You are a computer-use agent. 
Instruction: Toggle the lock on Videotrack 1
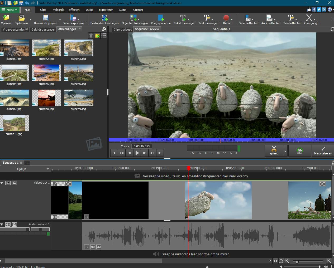[x=14, y=183]
